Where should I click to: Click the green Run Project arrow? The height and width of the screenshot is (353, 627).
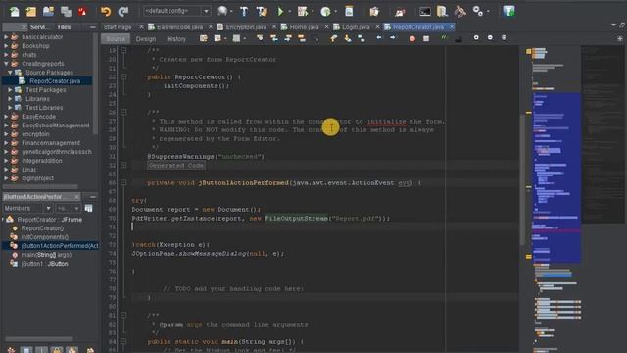pos(280,11)
